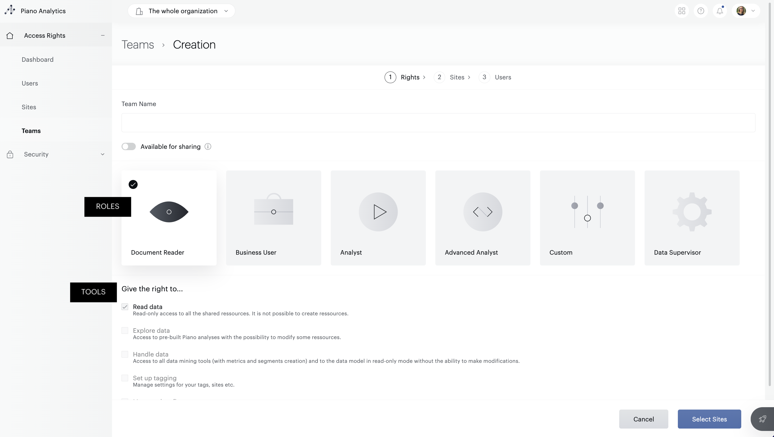The width and height of the screenshot is (774, 437).
Task: Enable the Handle data checkbox
Action: coord(125,354)
